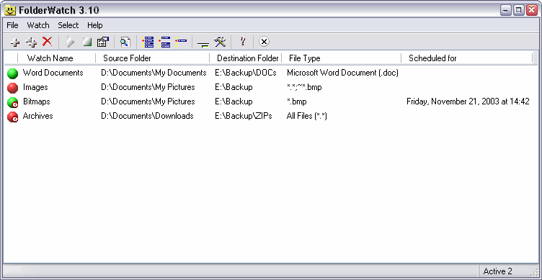Click source My Pictures in Images row
The width and height of the screenshot is (542, 280).
[x=148, y=87]
